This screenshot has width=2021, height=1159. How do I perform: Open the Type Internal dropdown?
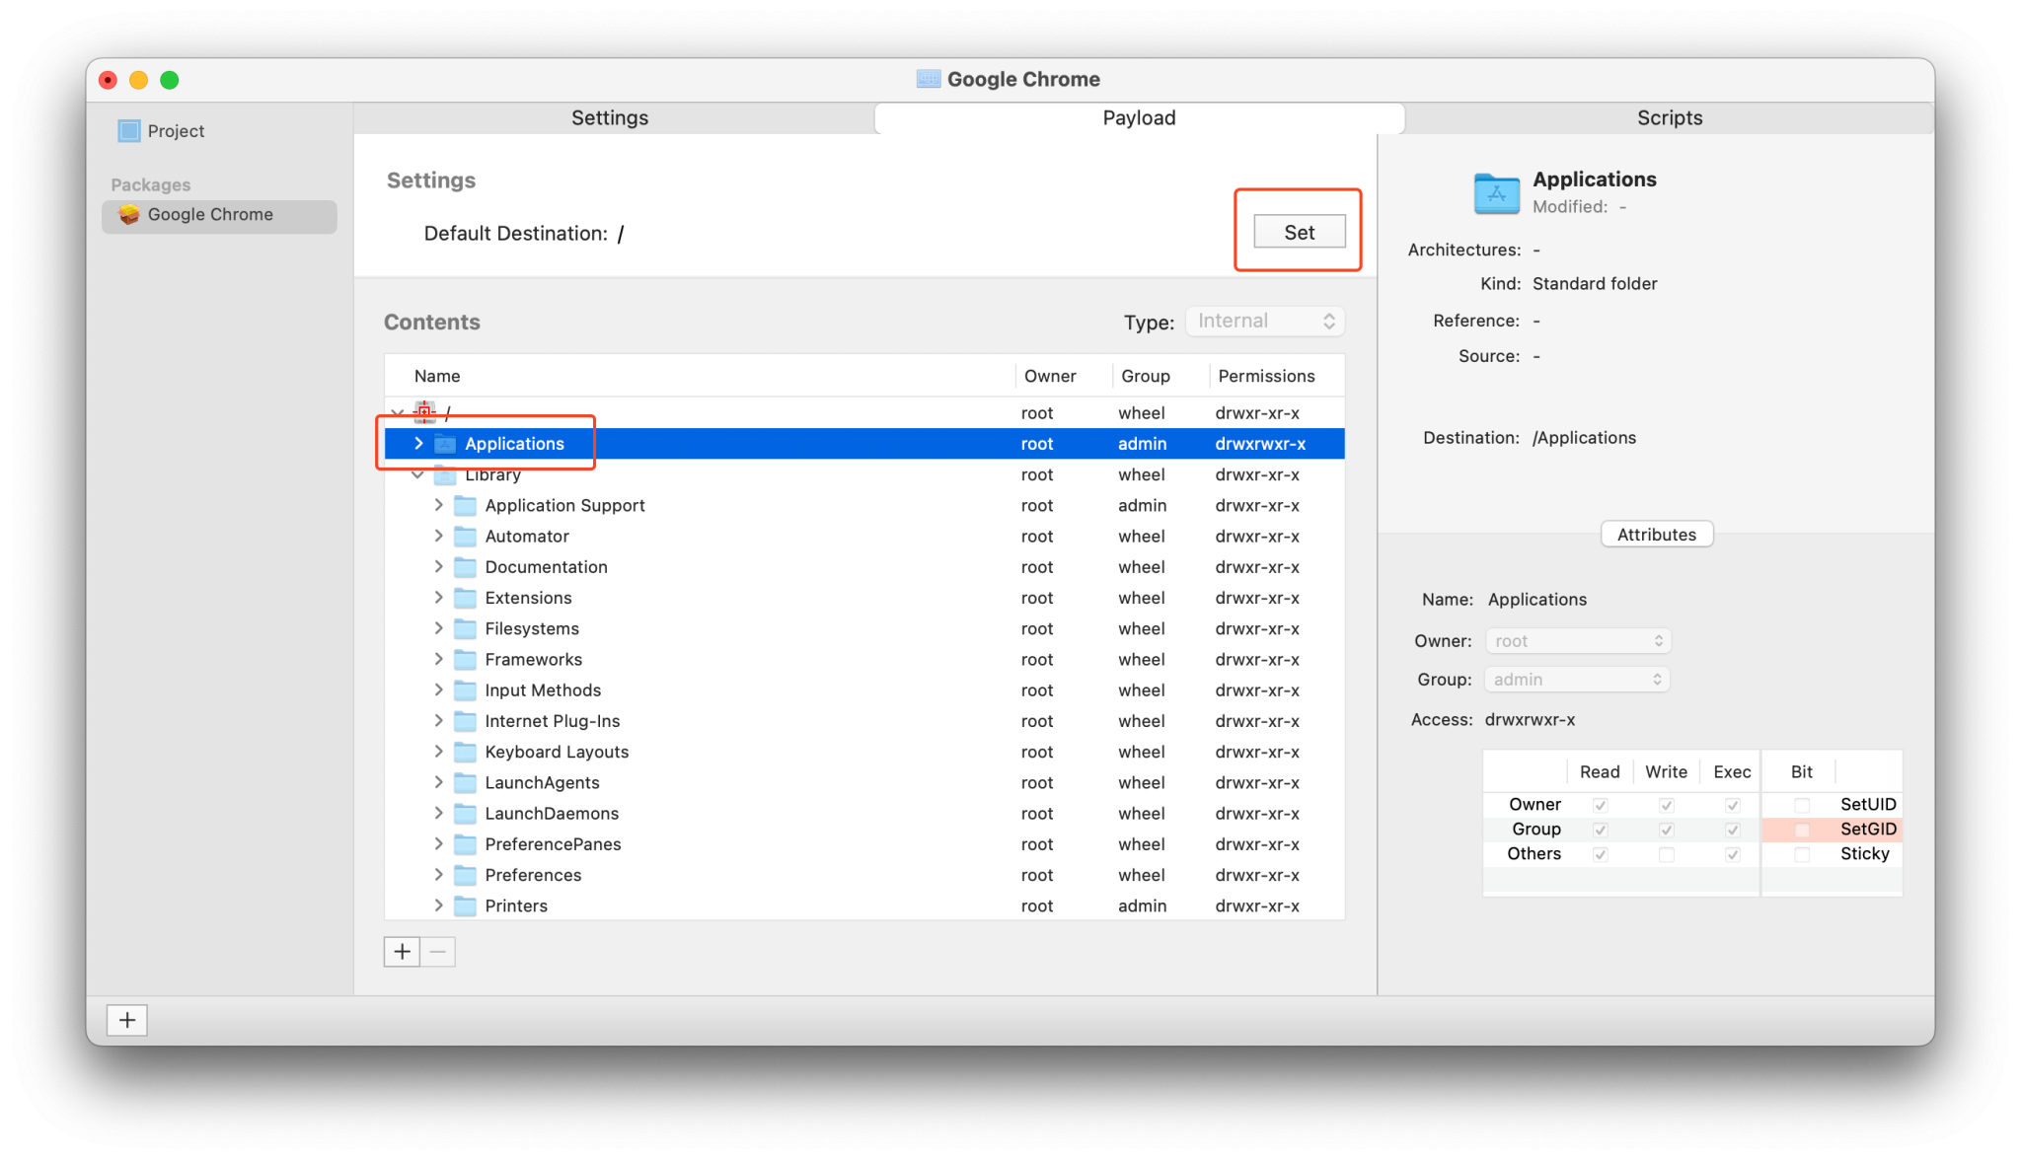pyautogui.click(x=1265, y=322)
